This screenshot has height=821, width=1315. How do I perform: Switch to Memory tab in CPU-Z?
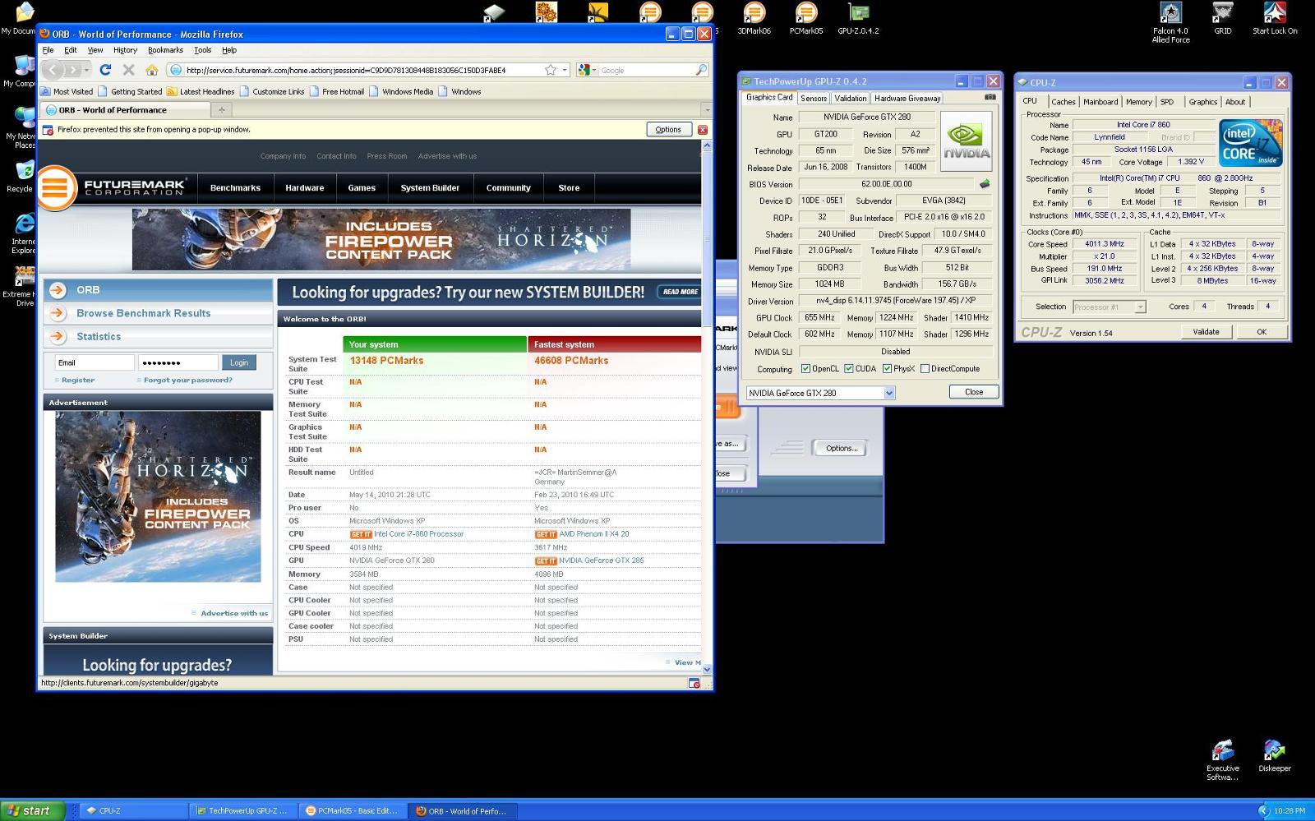[x=1138, y=102]
